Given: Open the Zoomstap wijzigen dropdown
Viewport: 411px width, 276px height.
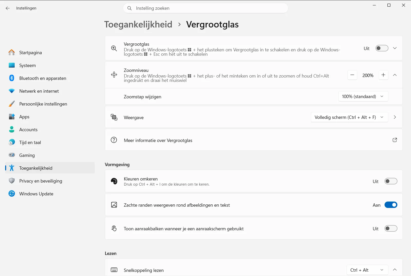Looking at the screenshot, I should coord(363,97).
